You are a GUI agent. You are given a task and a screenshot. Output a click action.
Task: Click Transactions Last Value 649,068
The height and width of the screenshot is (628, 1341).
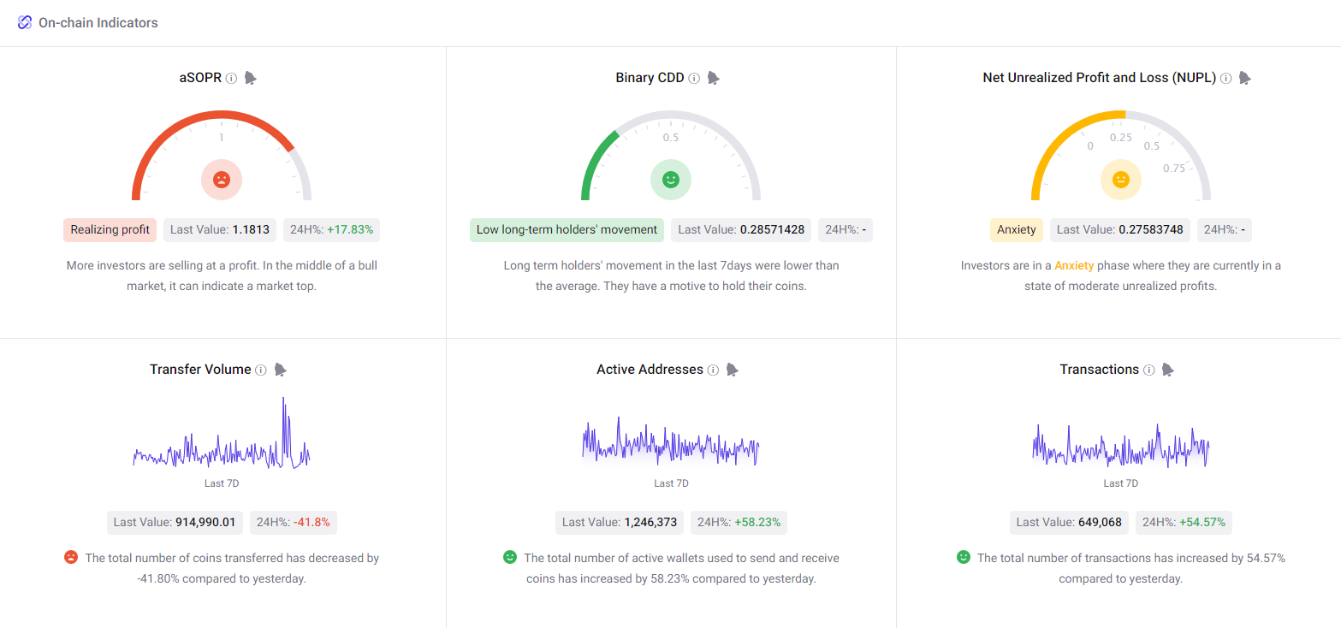(x=1069, y=522)
